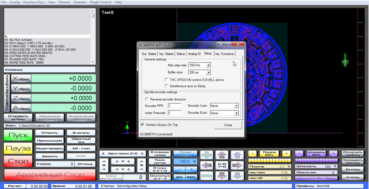Viewport: 369px width, 189px height.
Task: Click the yellow feed rate Подача bar
Action: pyautogui.click(x=269, y=161)
